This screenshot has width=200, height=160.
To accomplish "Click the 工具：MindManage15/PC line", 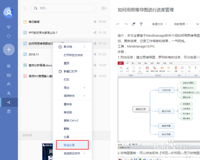I will click(136, 46).
